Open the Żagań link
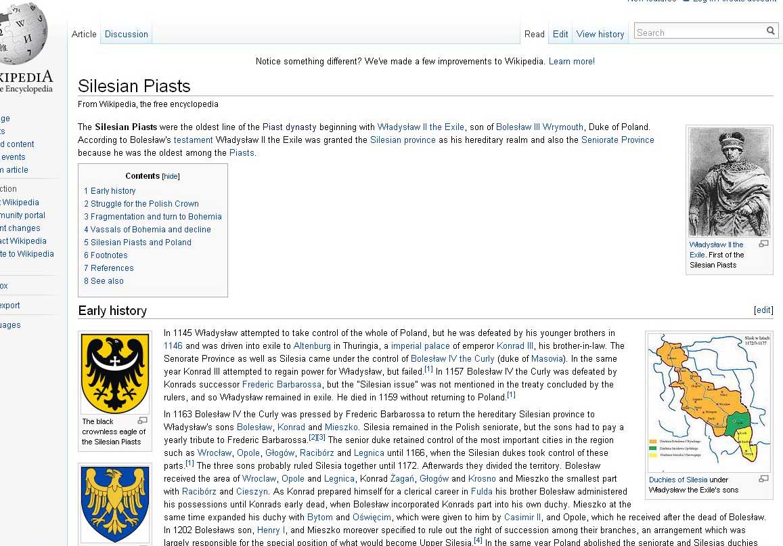Image resolution: width=783 pixels, height=546 pixels. 402,479
